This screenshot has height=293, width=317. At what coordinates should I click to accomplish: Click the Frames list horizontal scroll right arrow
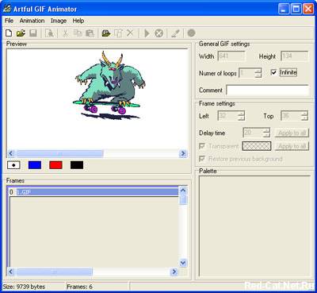(174, 272)
